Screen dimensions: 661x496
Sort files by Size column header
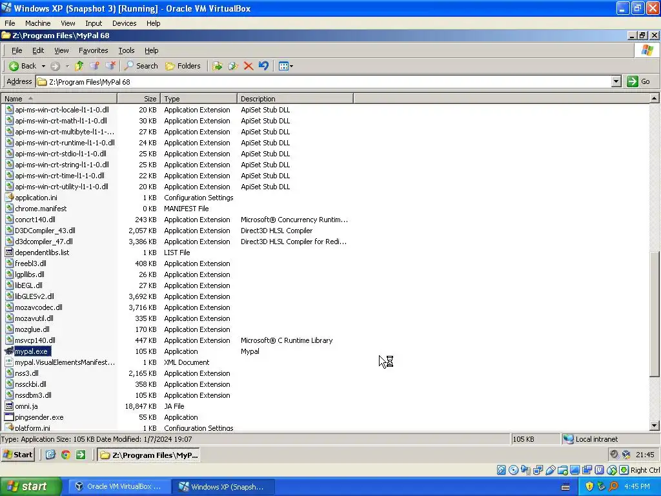[139, 99]
